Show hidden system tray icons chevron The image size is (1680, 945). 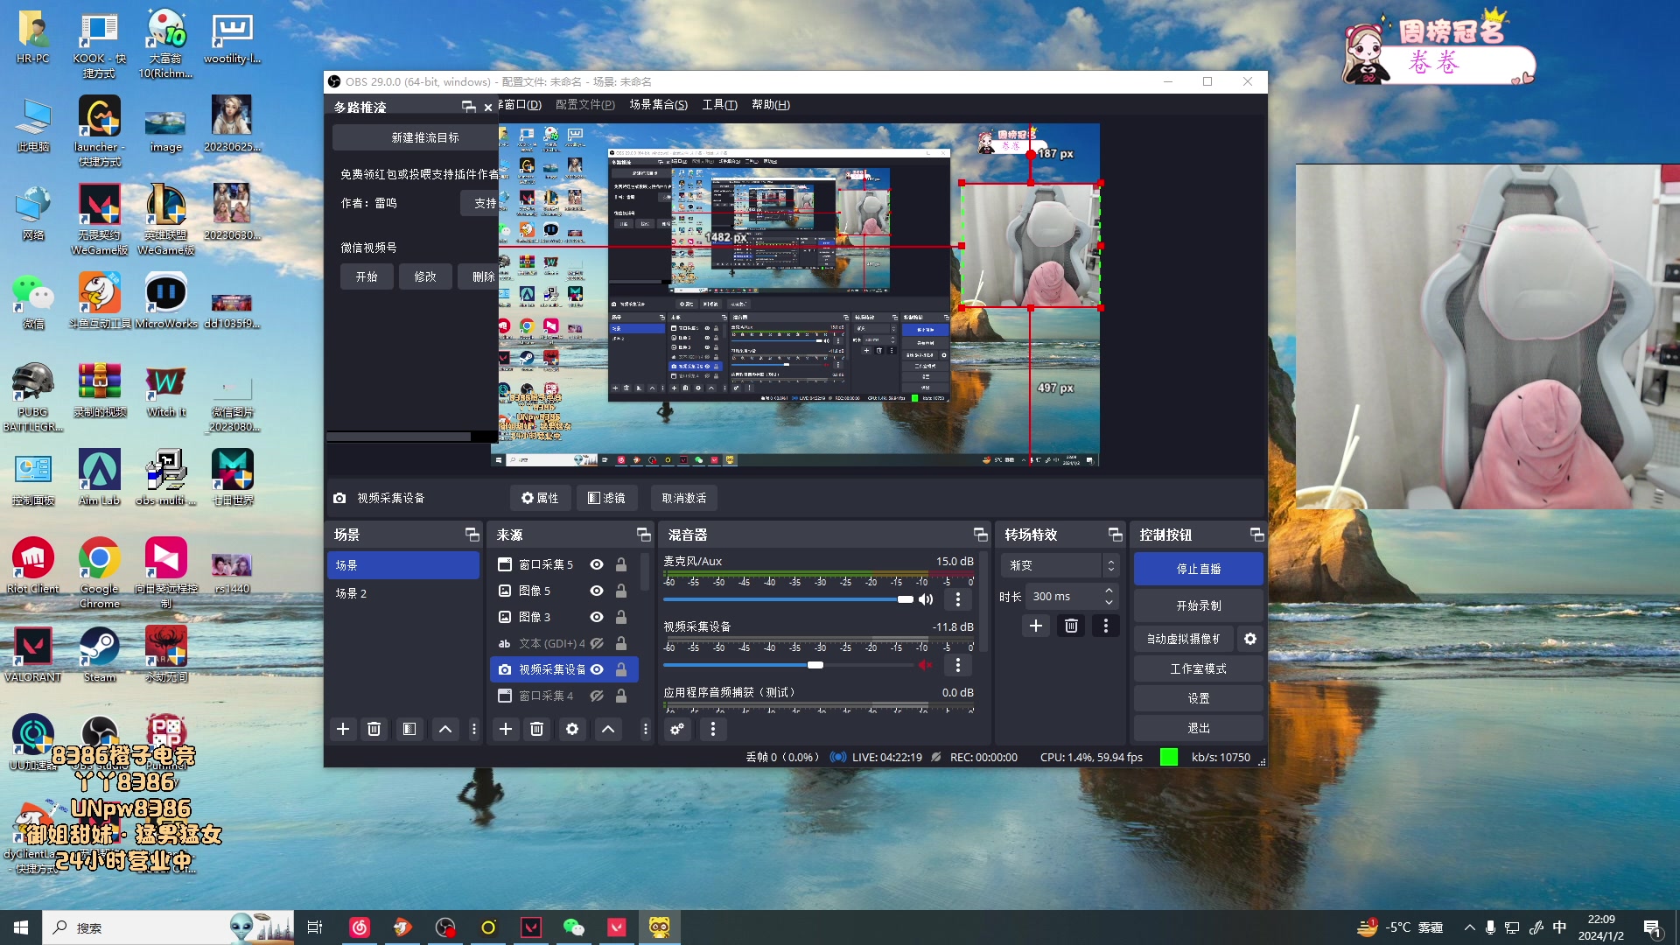tap(1469, 927)
